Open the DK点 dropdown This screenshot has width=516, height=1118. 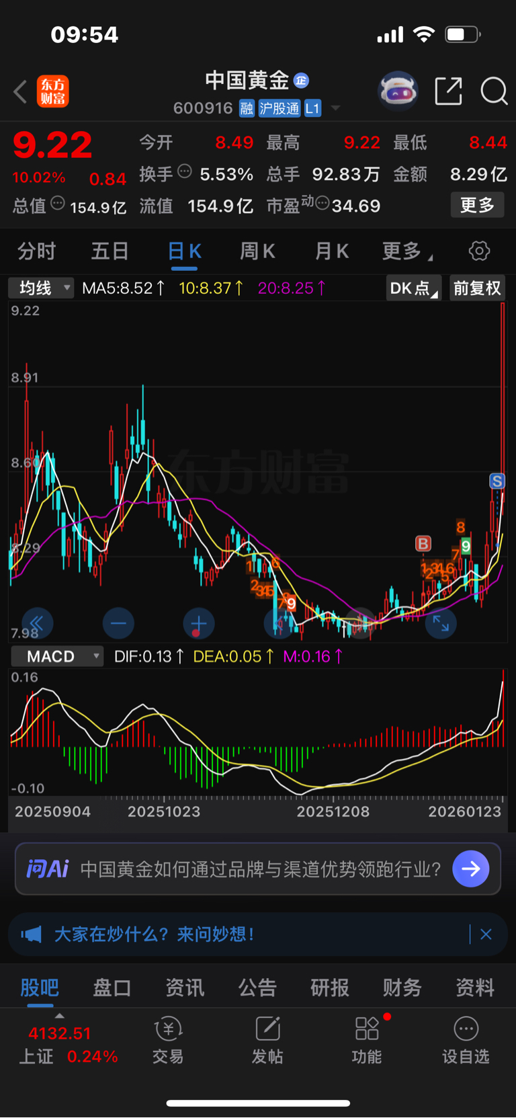click(414, 288)
